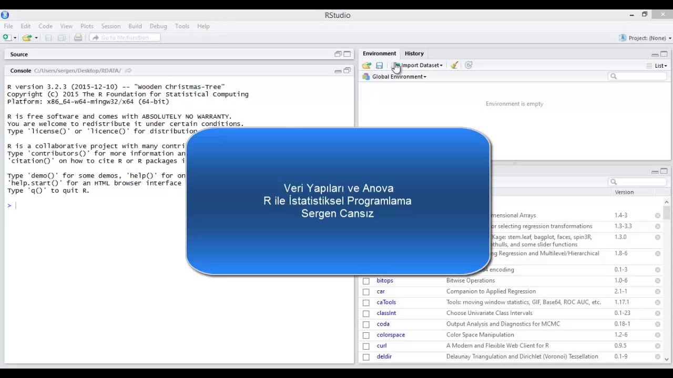This screenshot has width=673, height=378.
Task: Remove the curl package with its X icon
Action: [x=658, y=346]
